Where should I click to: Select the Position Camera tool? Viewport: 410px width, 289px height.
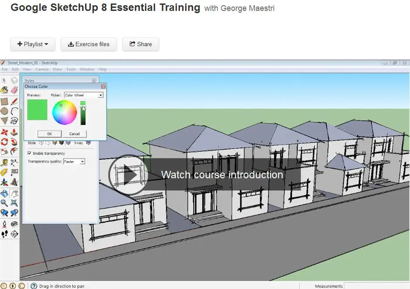(x=4, y=224)
